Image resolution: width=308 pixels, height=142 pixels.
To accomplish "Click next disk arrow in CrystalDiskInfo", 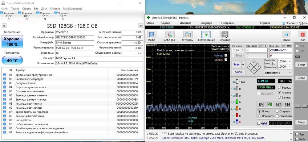I will tap(141, 26).
